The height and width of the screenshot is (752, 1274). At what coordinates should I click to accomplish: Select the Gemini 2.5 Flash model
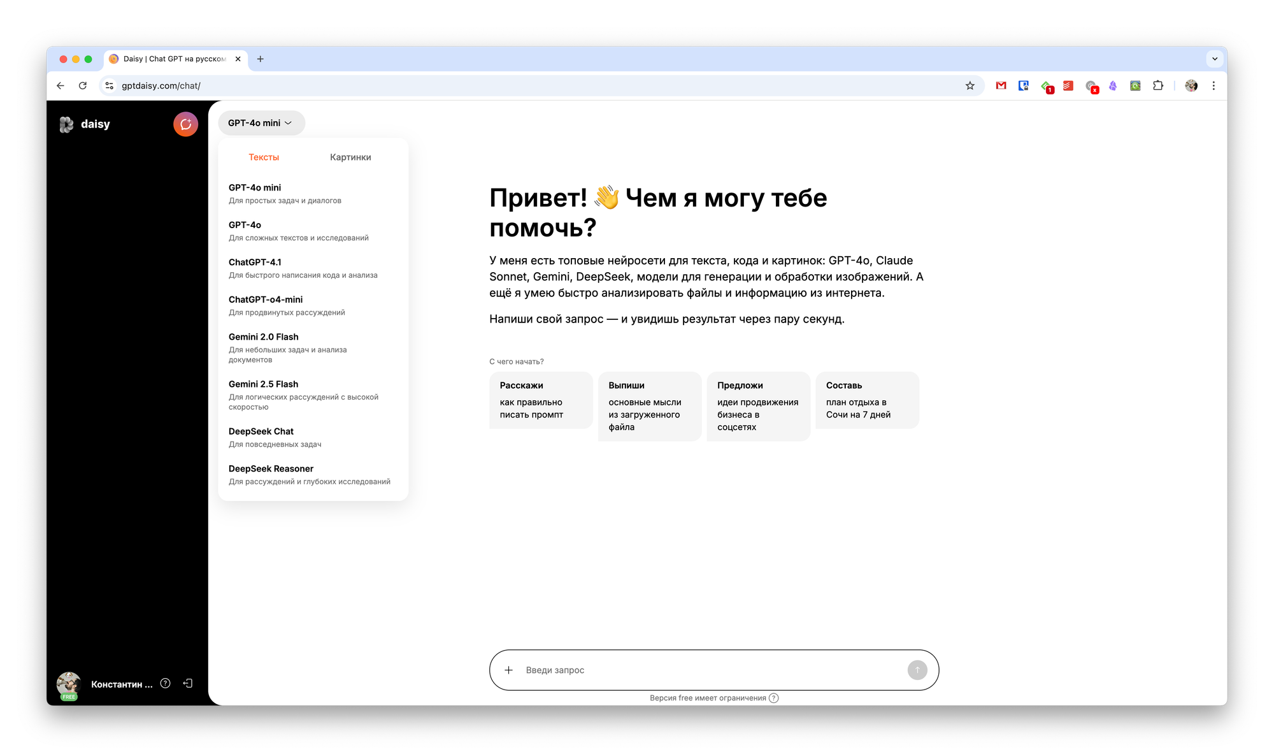303,394
